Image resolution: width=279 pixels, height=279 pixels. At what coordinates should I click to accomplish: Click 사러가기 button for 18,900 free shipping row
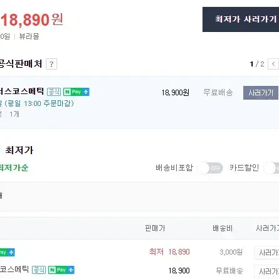266,271
